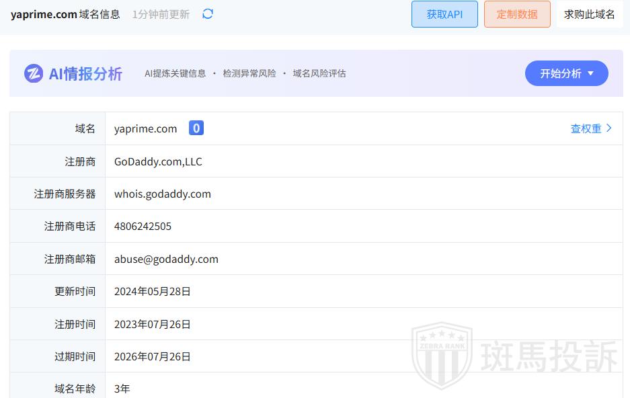The width and height of the screenshot is (630, 398).
Task: Click the AI情报分析 logo icon
Action: point(34,73)
